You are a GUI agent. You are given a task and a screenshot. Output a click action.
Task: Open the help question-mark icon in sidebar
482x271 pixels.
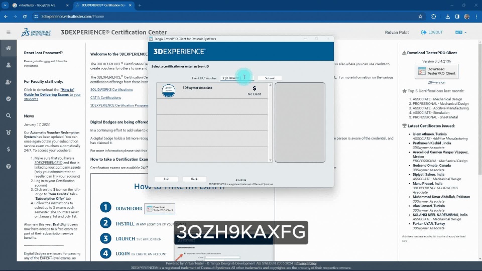(x=9, y=166)
